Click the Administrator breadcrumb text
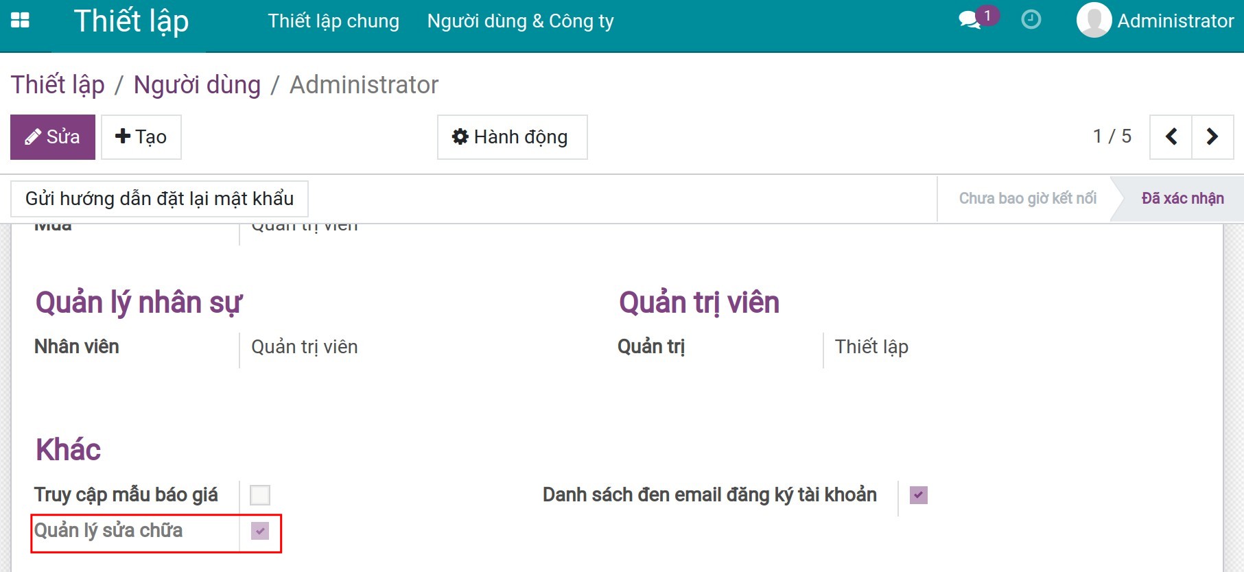 coord(364,85)
